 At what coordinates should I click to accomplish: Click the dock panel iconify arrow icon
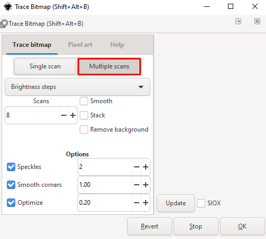(238, 22)
